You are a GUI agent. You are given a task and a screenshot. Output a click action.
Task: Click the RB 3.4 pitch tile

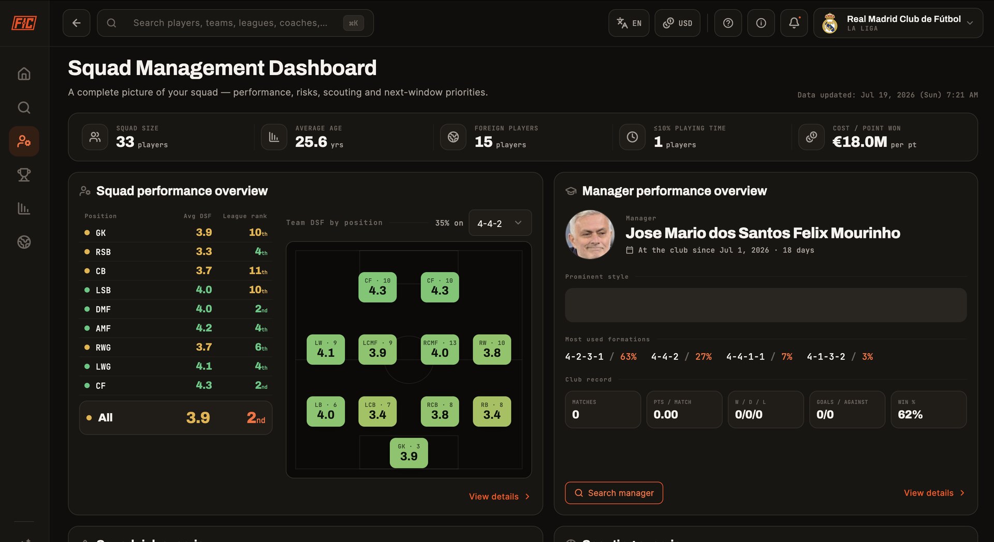[492, 412]
